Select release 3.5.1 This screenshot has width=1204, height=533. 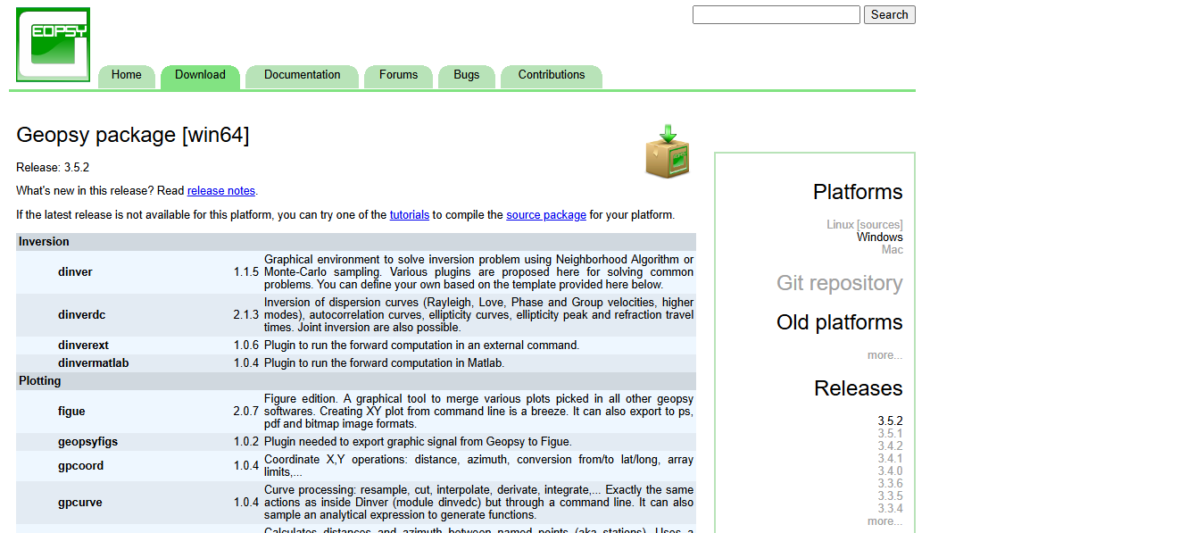(890, 434)
